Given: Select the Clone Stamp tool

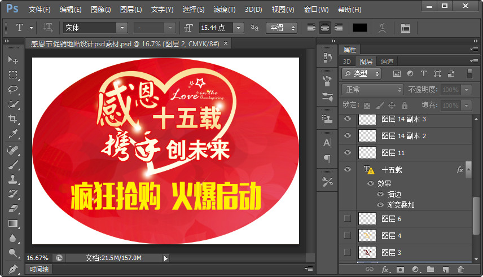Looking at the screenshot, I should [13, 179].
